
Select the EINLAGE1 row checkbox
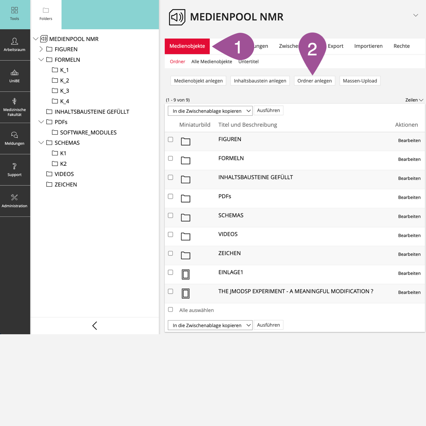coord(170,272)
